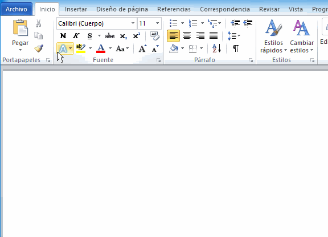Click the Pegar paste clipboard icon
Image resolution: width=328 pixels, height=237 pixels.
click(20, 28)
